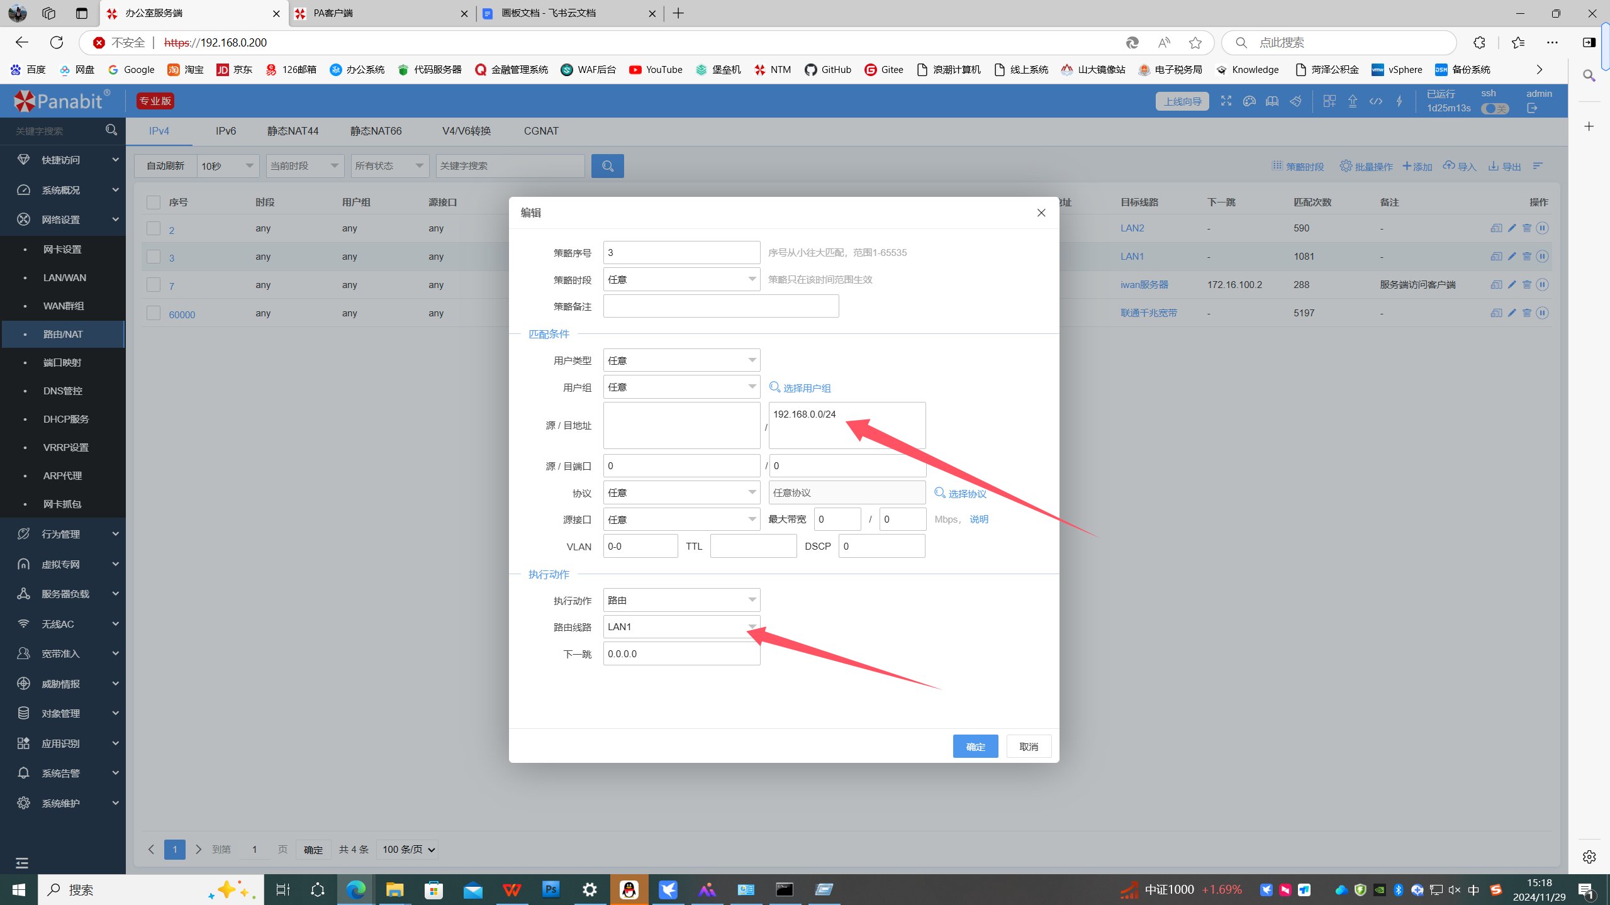Screen dimensions: 1610x905
Task: Click the 确定 button in dialog
Action: point(975,747)
